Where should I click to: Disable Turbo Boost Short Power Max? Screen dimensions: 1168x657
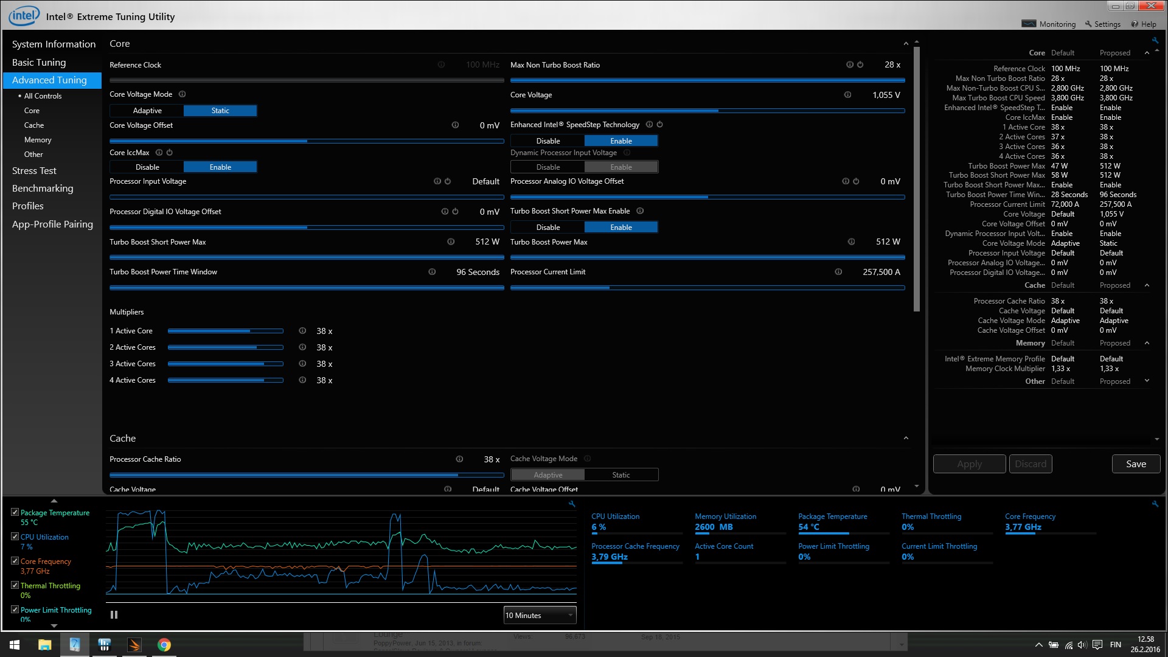click(x=548, y=228)
